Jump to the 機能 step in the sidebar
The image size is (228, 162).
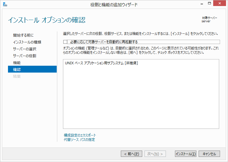(x=17, y=63)
